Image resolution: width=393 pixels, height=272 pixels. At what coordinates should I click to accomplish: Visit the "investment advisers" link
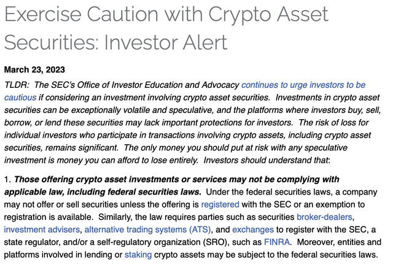coord(42,230)
